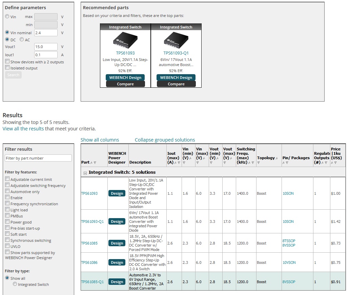Enable Adjustable switching frequency filter
The width and height of the screenshot is (350, 295).
[7, 185]
